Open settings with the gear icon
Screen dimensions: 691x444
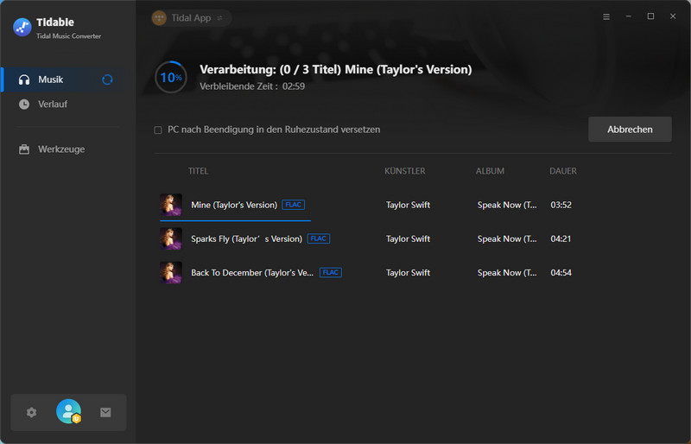click(31, 413)
